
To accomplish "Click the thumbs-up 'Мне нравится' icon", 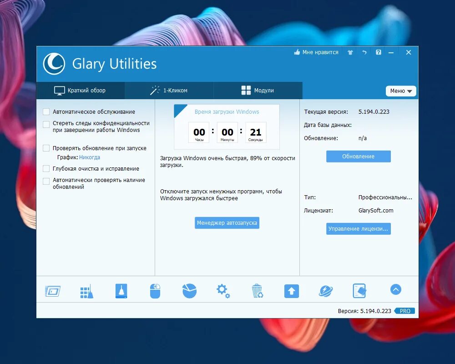I will tap(297, 52).
